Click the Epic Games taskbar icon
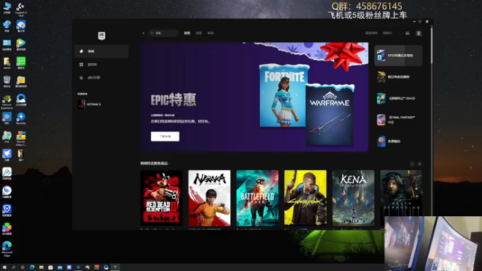Image resolution: width=482 pixels, height=271 pixels. tap(115, 267)
